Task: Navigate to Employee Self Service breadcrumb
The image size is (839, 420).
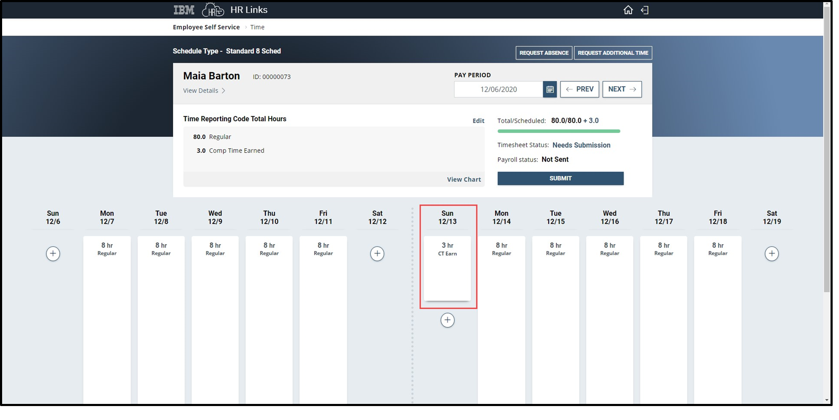Action: point(206,27)
